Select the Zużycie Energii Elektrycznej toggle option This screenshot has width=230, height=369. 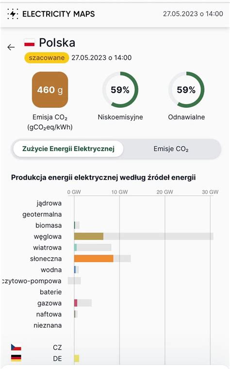click(68, 149)
